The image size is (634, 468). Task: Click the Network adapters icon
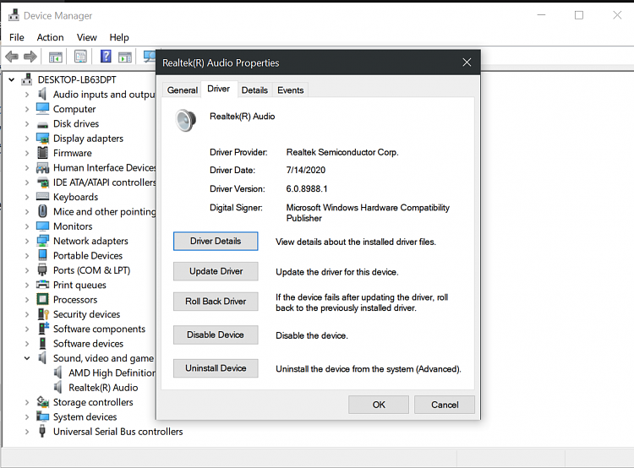[42, 241]
